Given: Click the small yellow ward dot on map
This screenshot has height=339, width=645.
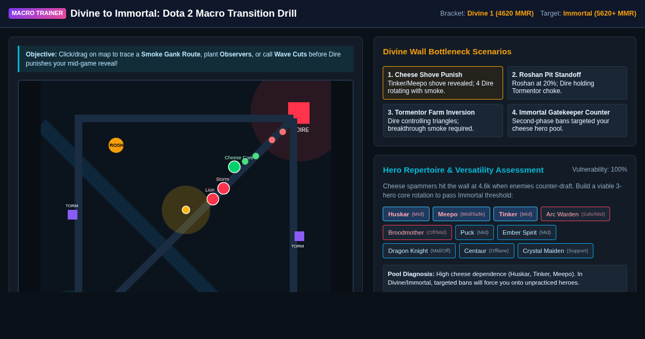Looking at the screenshot, I should click(186, 210).
